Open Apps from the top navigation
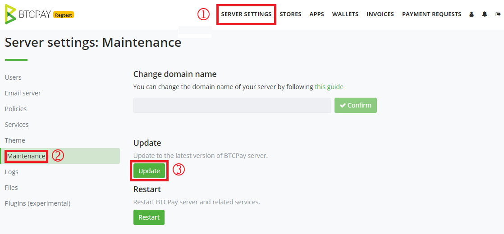This screenshot has height=234, width=504. coord(316,14)
